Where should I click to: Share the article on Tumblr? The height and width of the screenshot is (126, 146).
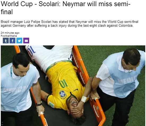point(6,41)
